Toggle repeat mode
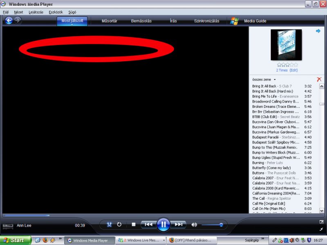Image resolution: width=327 pixels, height=245 pixels. pos(119,224)
